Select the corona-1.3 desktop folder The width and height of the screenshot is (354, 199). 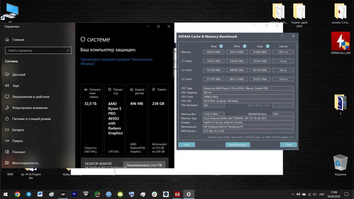click(x=340, y=13)
